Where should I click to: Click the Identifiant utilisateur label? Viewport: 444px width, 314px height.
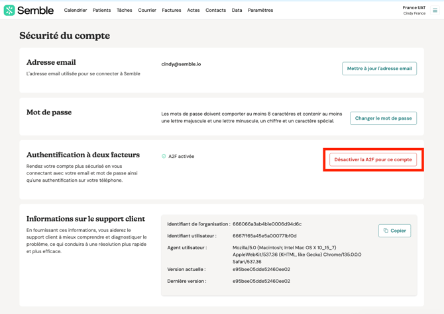pos(192,236)
